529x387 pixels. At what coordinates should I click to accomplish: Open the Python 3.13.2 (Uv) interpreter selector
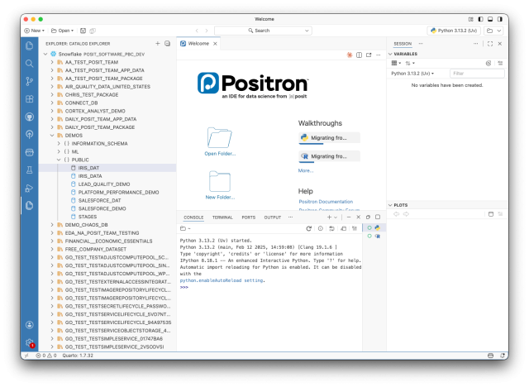[x=454, y=31]
